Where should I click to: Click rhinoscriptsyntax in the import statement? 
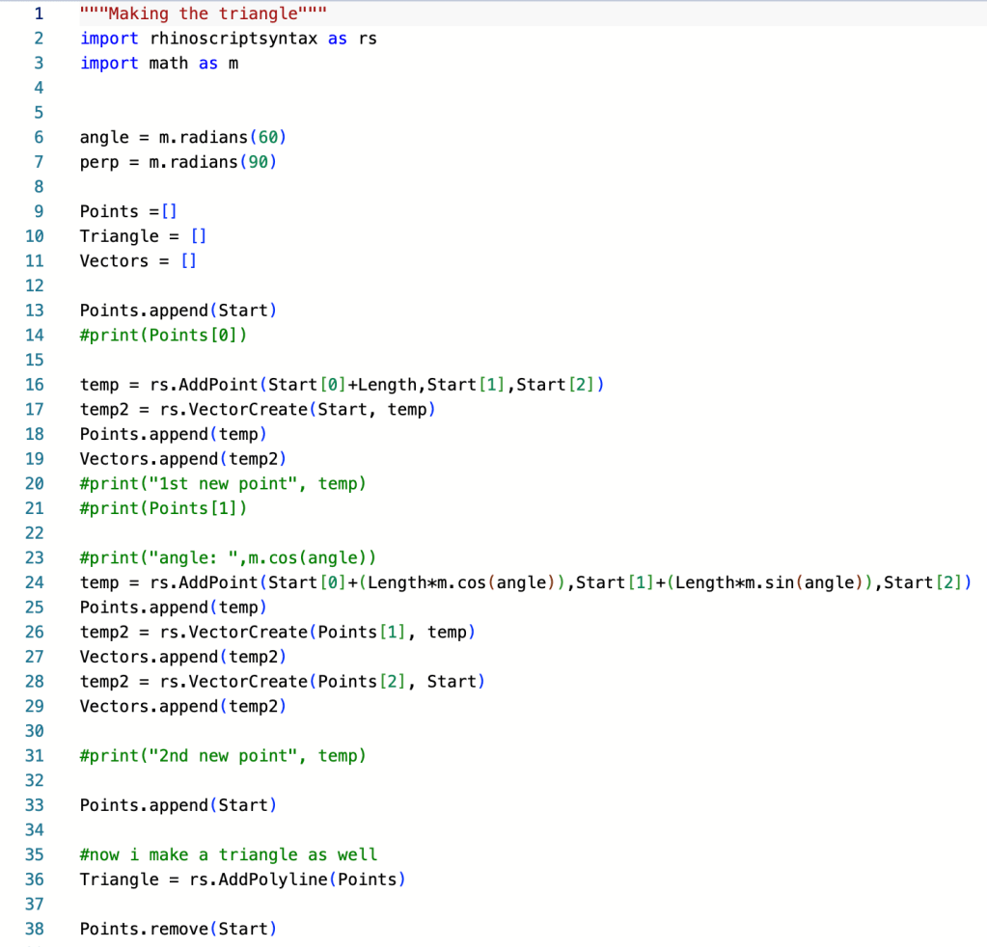[x=233, y=39]
